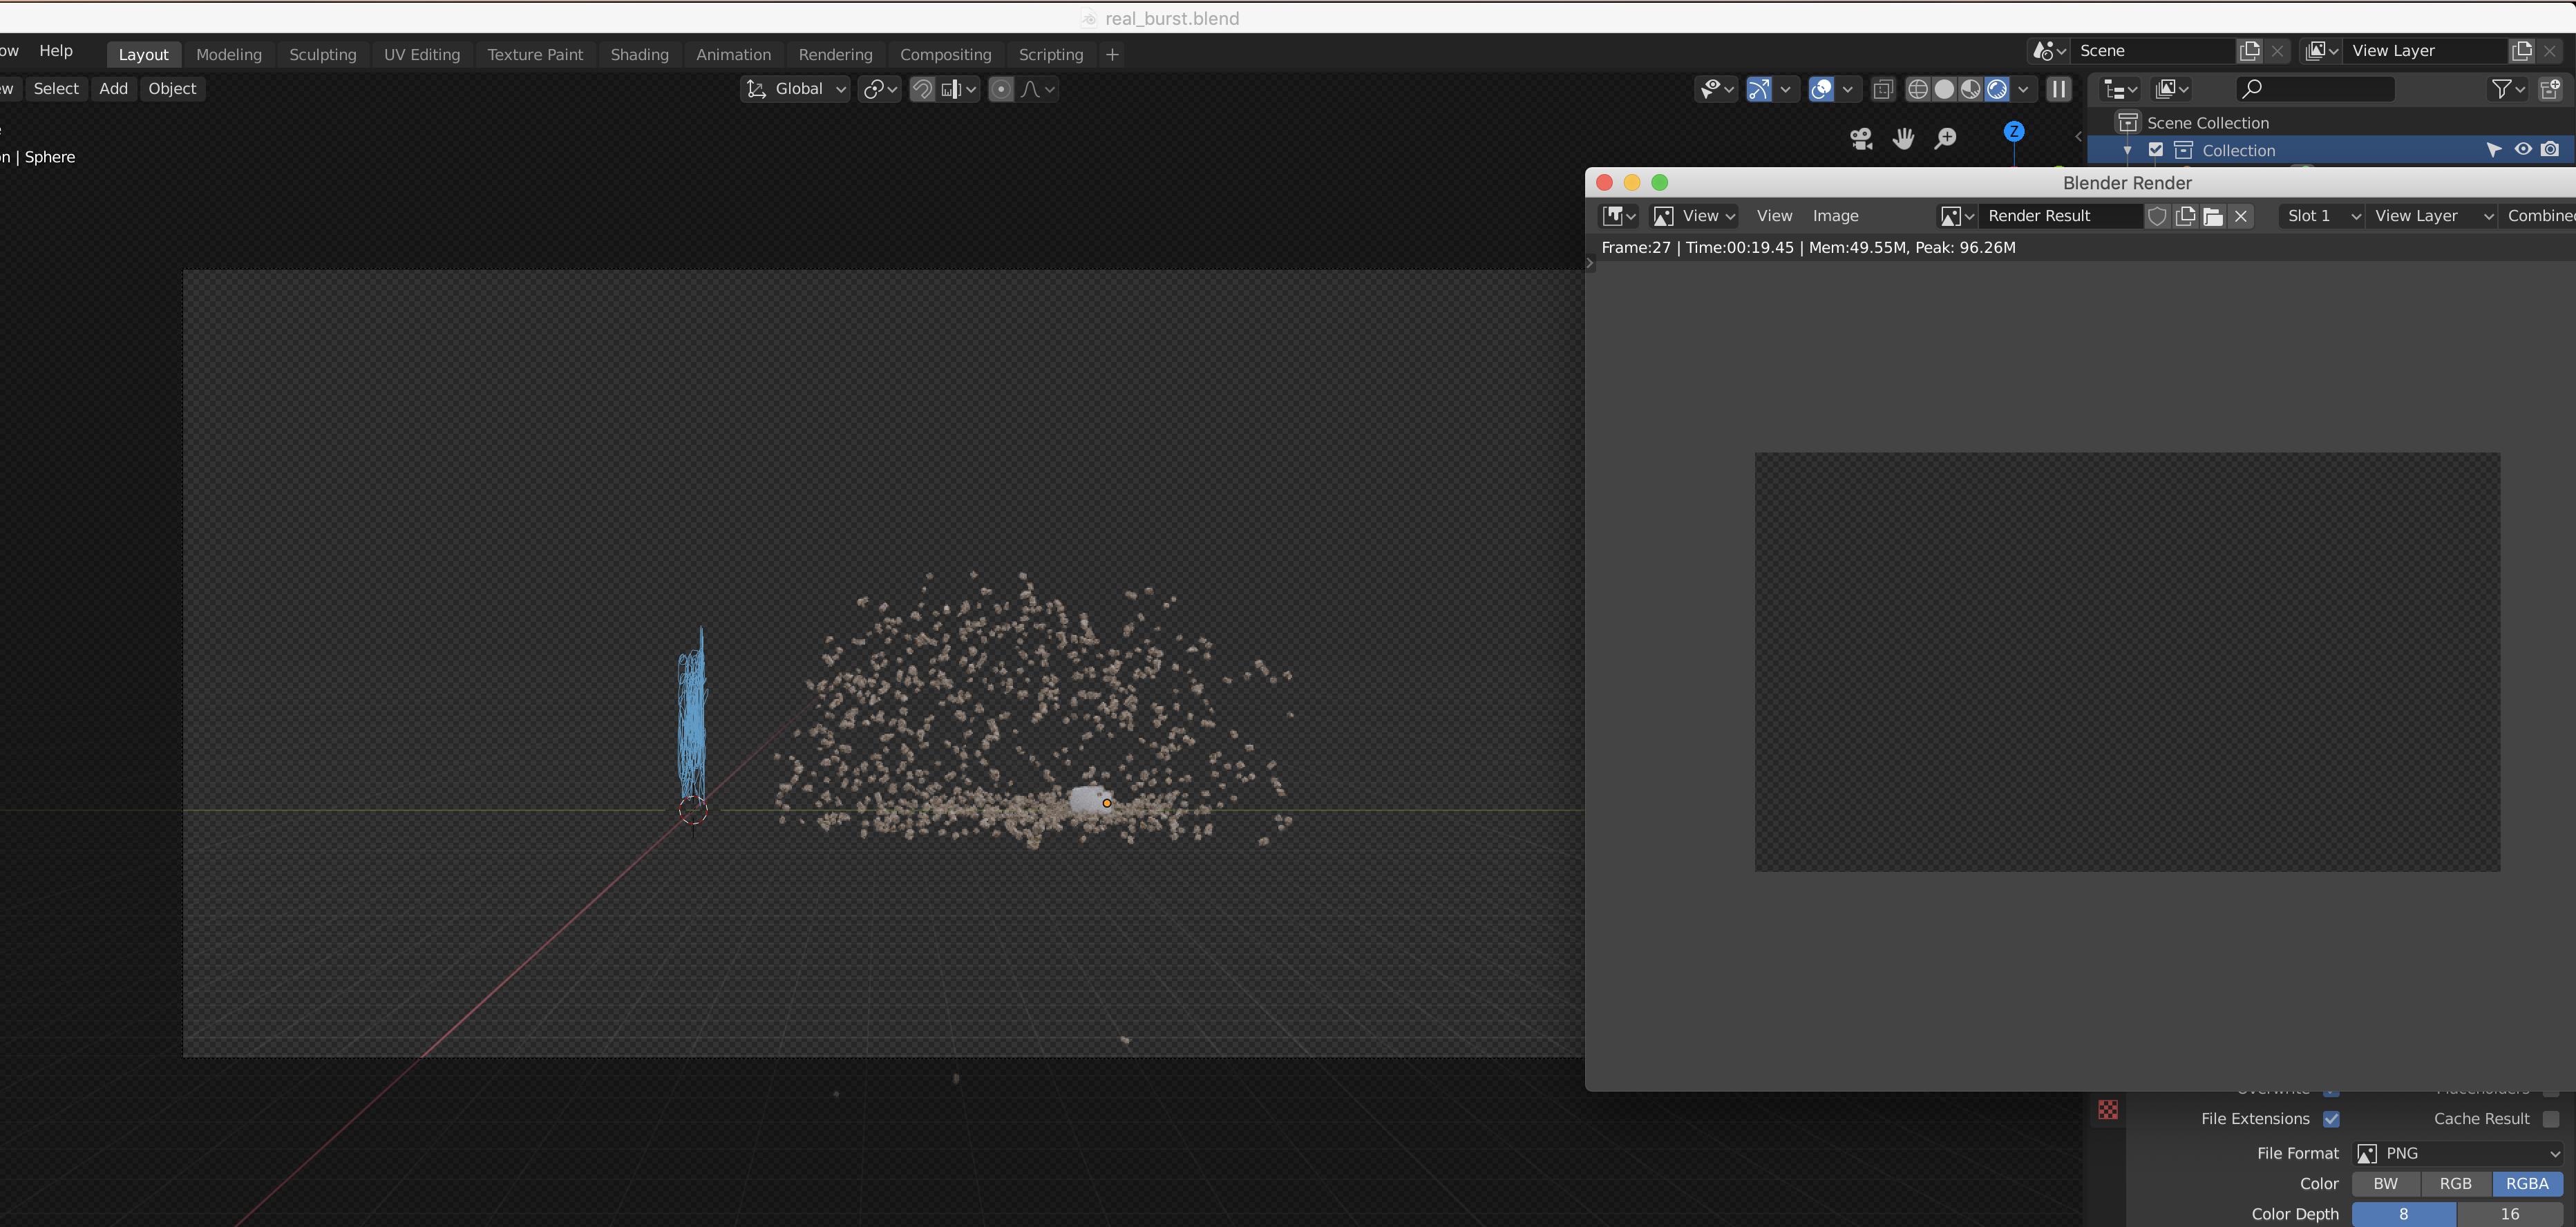
Task: Click the Scene name field
Action: (2153, 51)
